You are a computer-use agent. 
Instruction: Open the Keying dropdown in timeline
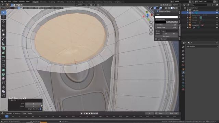18,113
